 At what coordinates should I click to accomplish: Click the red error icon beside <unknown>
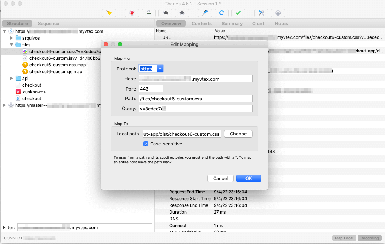[18, 92]
